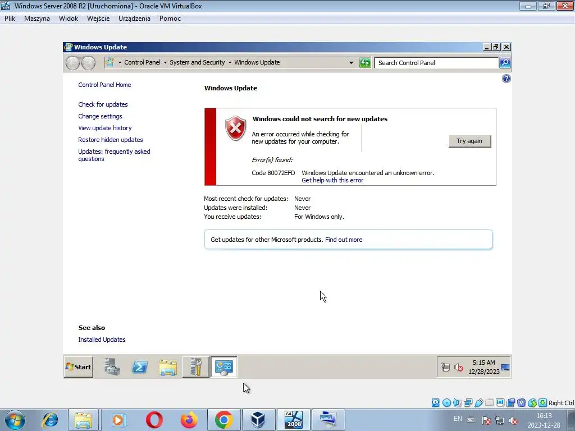The height and width of the screenshot is (431, 575).
Task: Open the blue Help question mark icon
Action: click(506, 79)
